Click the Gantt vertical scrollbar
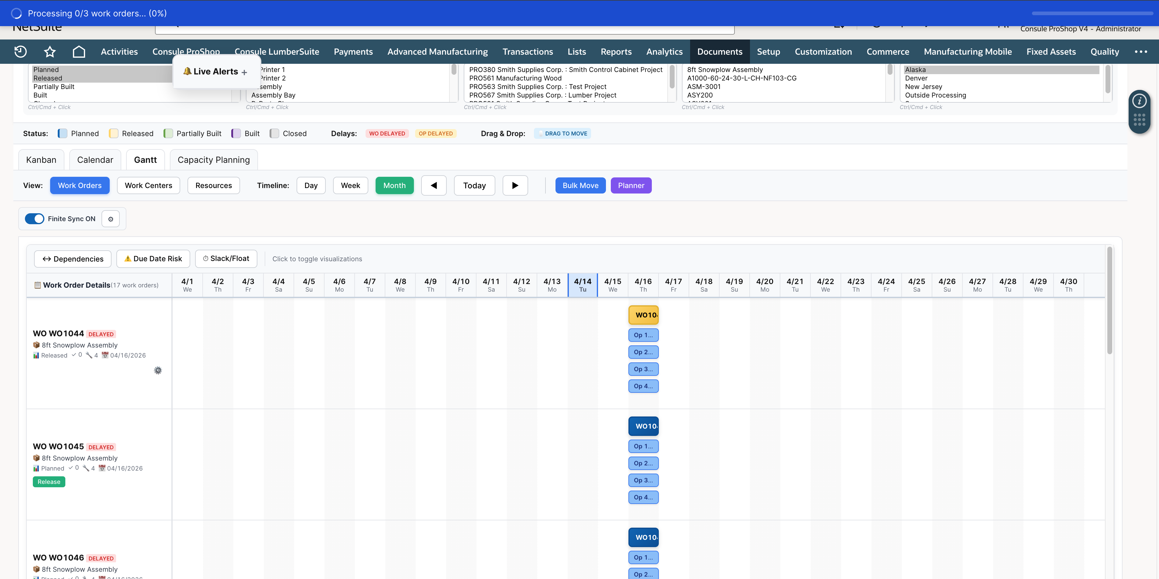 [x=1109, y=300]
